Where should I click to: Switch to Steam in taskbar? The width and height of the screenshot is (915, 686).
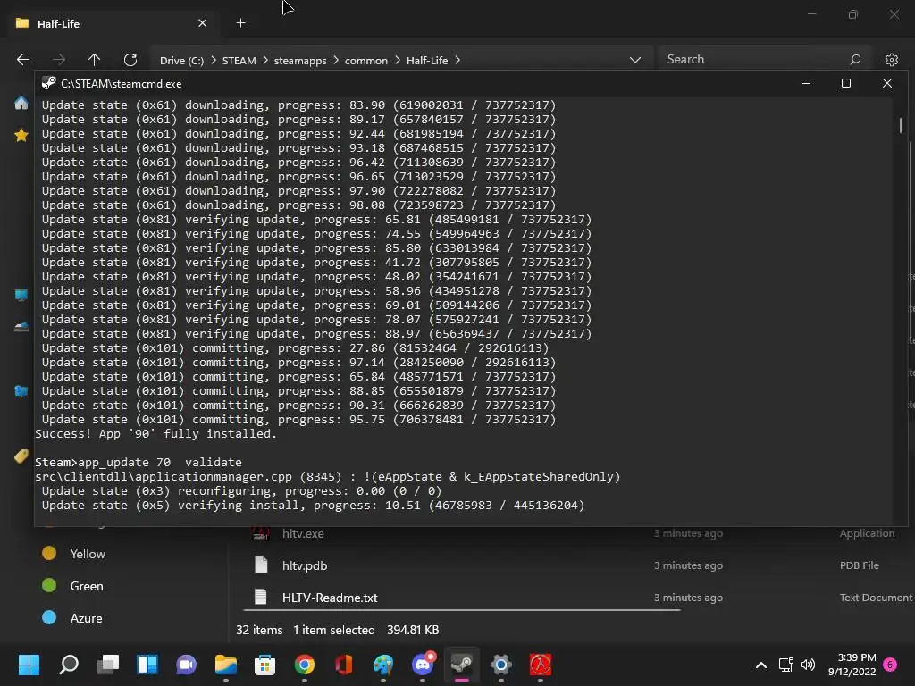(x=462, y=665)
